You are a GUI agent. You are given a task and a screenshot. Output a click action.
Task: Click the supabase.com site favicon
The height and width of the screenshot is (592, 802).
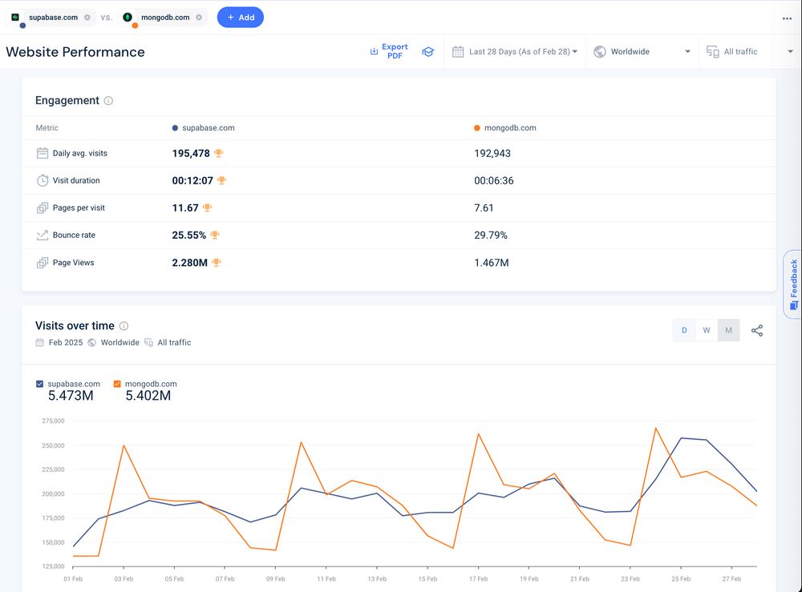coord(15,17)
